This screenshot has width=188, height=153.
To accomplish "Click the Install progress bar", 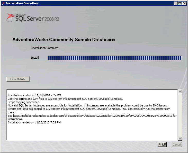I will tap(115, 58).
